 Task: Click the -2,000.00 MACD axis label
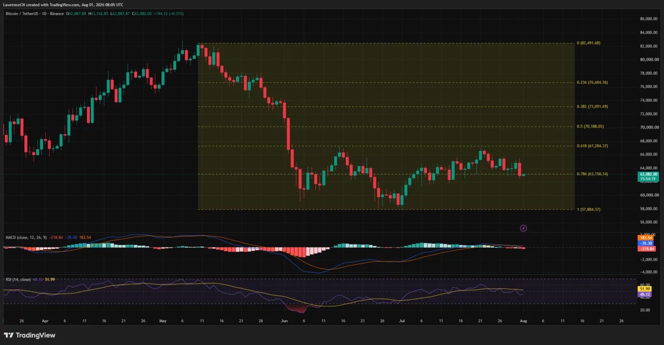(648, 259)
